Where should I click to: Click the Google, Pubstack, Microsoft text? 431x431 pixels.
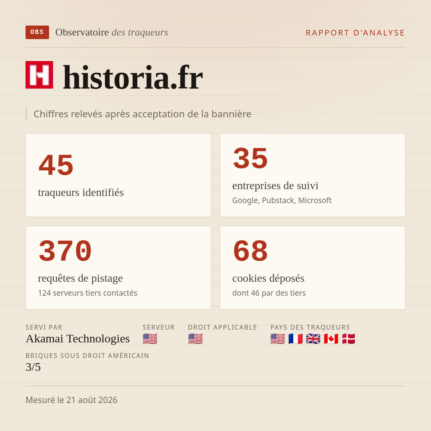(282, 200)
